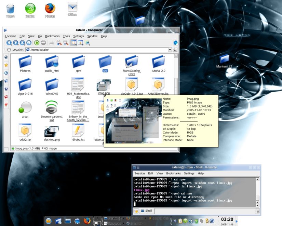Click the Home button in Konqueror toolbar

(29, 43)
